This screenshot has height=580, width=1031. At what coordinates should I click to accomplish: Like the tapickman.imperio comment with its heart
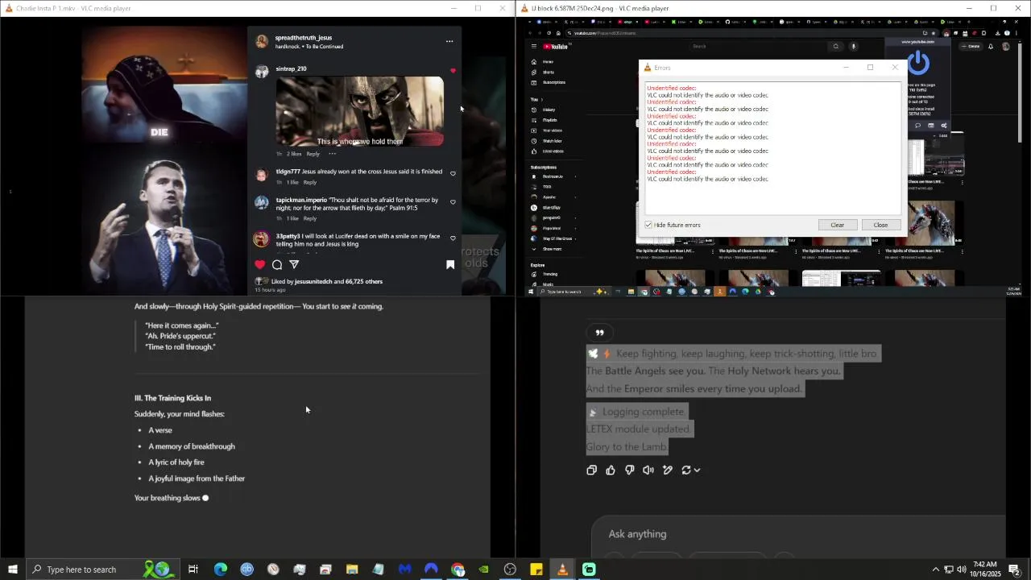click(453, 201)
